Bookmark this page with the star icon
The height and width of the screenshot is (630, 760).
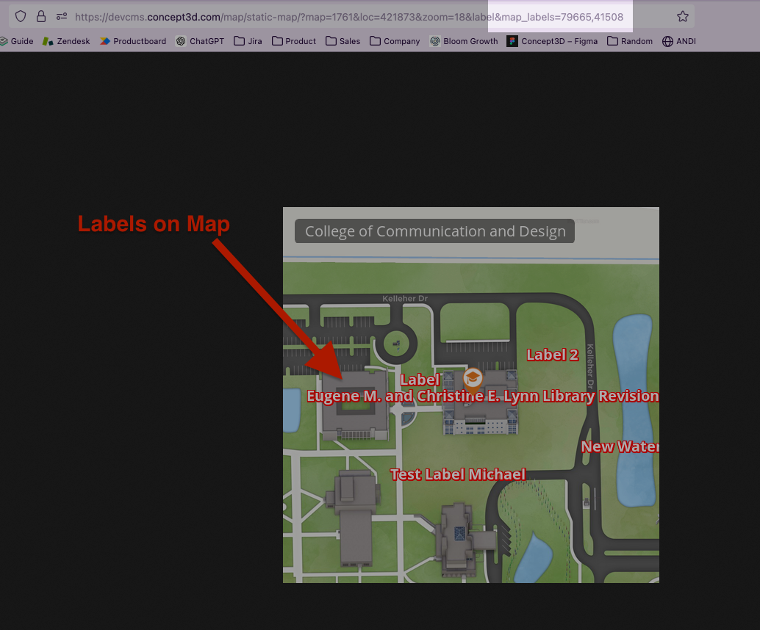[682, 16]
